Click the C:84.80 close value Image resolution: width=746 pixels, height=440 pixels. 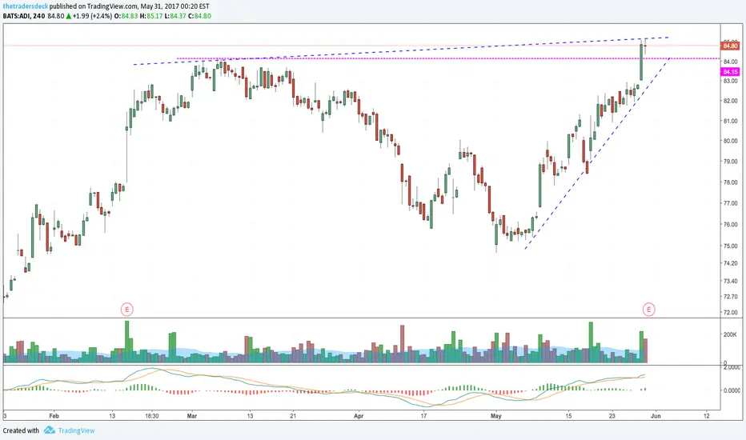(199, 16)
